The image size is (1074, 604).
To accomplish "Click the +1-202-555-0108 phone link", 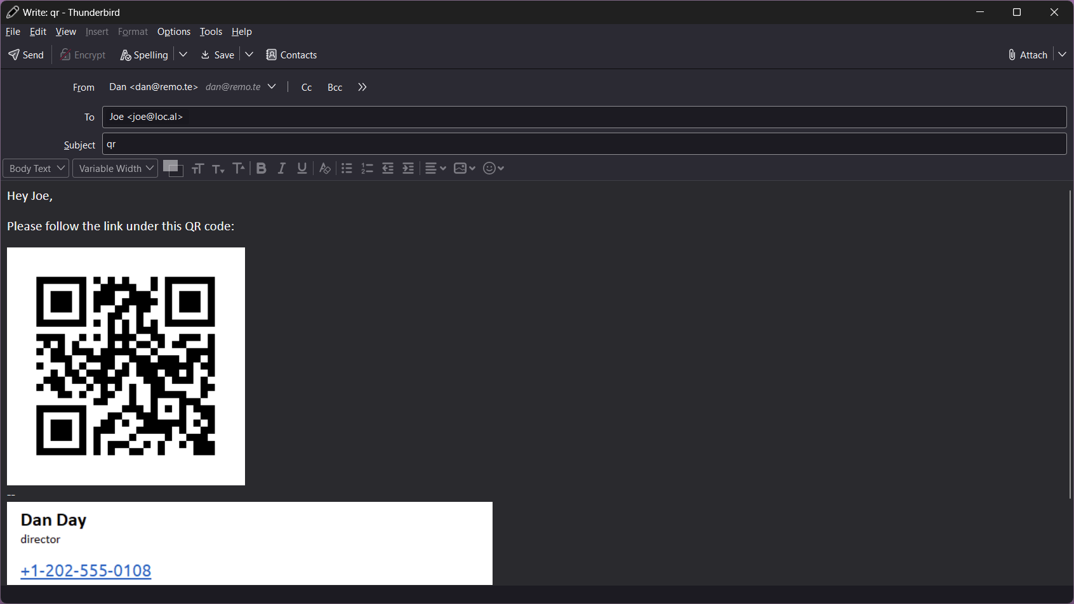I will (86, 570).
